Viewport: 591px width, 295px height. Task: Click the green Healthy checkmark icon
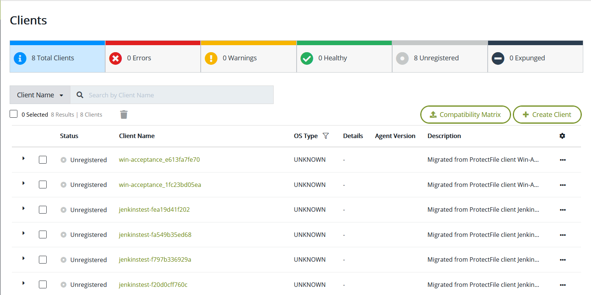[x=307, y=58]
